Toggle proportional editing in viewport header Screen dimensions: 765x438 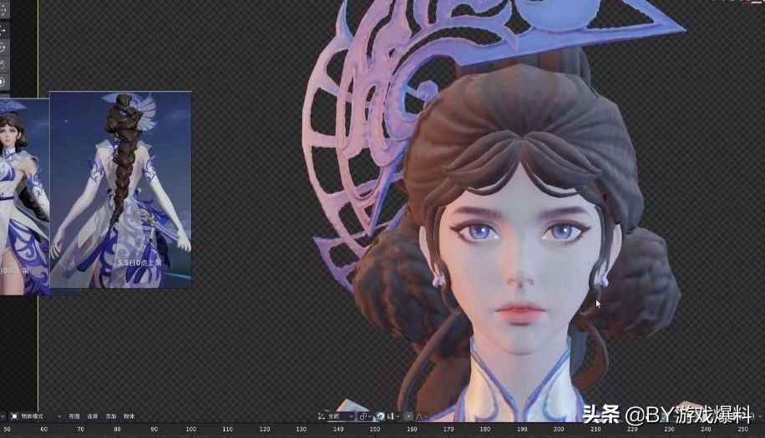click(x=408, y=415)
